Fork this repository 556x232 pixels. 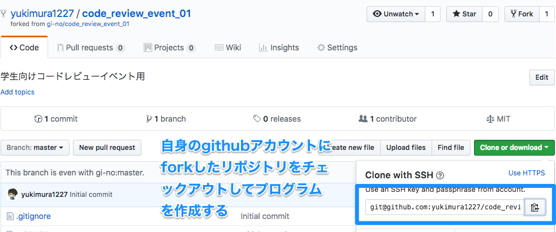click(521, 14)
